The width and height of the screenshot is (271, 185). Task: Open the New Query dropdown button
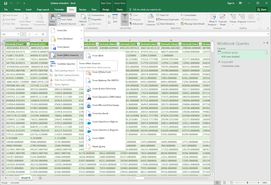[53, 20]
